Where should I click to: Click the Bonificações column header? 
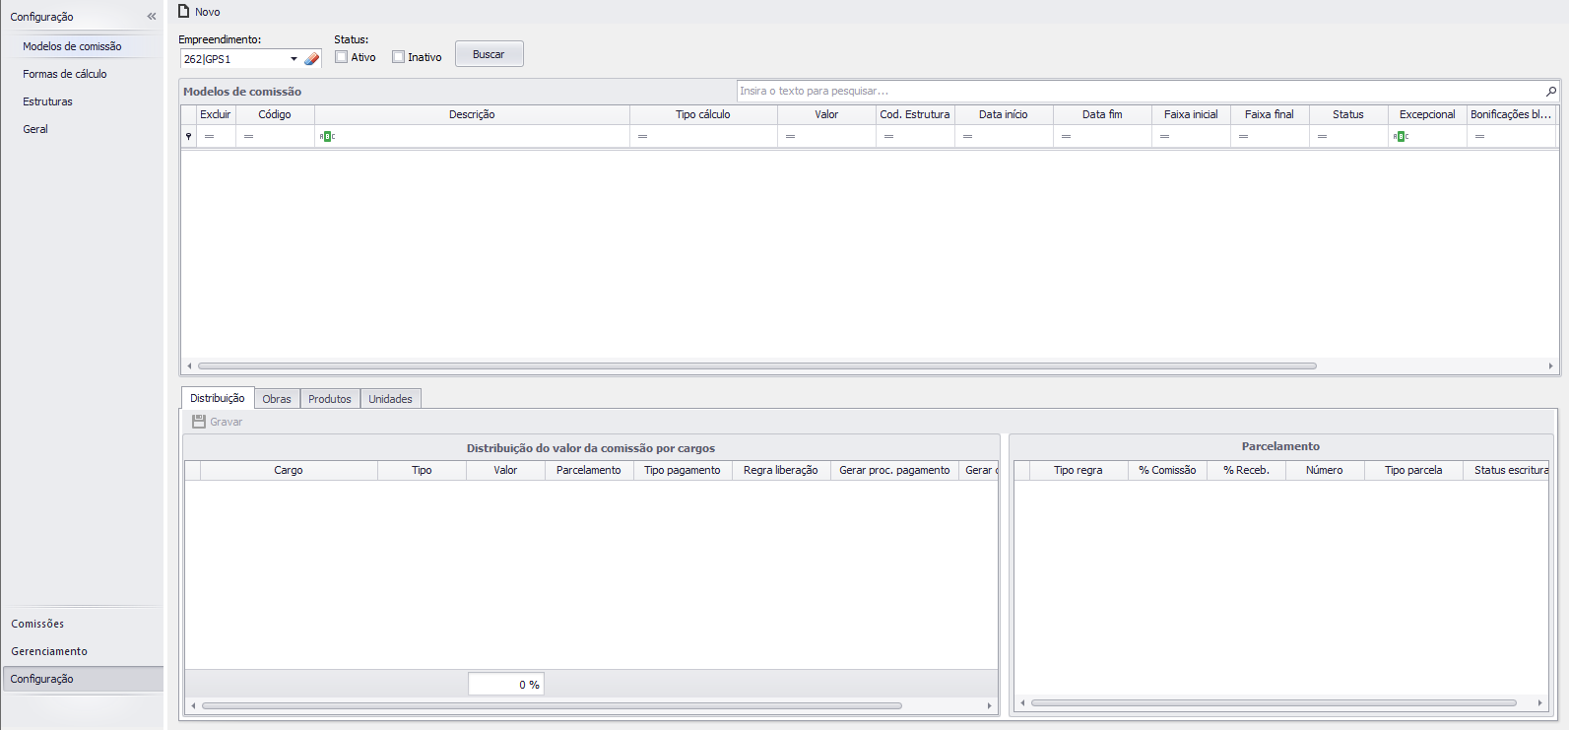click(1511, 114)
